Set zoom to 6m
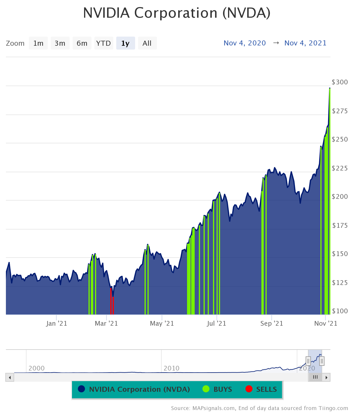 pyautogui.click(x=82, y=43)
